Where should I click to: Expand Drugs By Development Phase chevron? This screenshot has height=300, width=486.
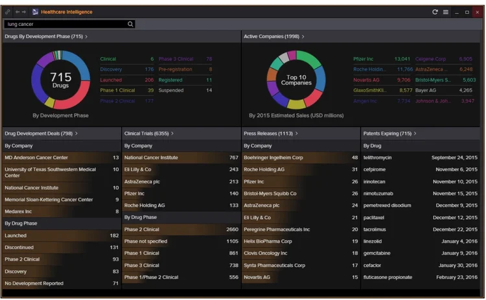click(86, 36)
